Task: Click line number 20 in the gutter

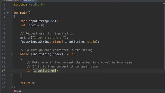Action: tap(3, 83)
